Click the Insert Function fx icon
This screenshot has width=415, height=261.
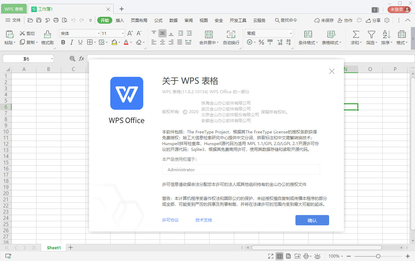[x=81, y=59]
